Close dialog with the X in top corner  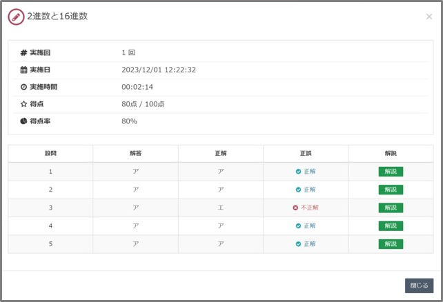coord(429,17)
